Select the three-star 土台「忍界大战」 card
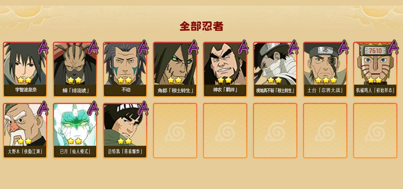403x189 pixels. tap(325, 69)
